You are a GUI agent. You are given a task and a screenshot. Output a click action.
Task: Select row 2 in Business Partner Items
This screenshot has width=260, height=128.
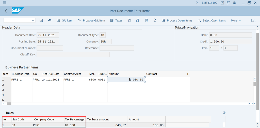[6, 85]
